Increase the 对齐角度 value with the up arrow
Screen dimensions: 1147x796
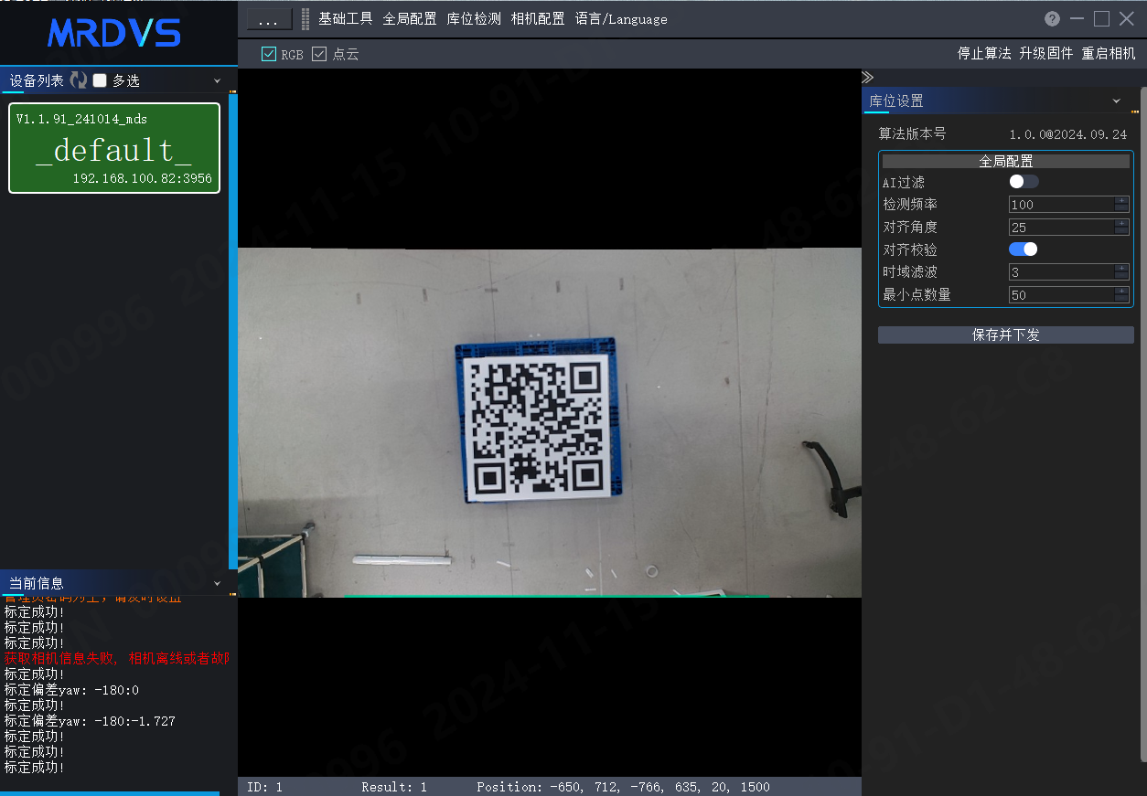pyautogui.click(x=1122, y=222)
